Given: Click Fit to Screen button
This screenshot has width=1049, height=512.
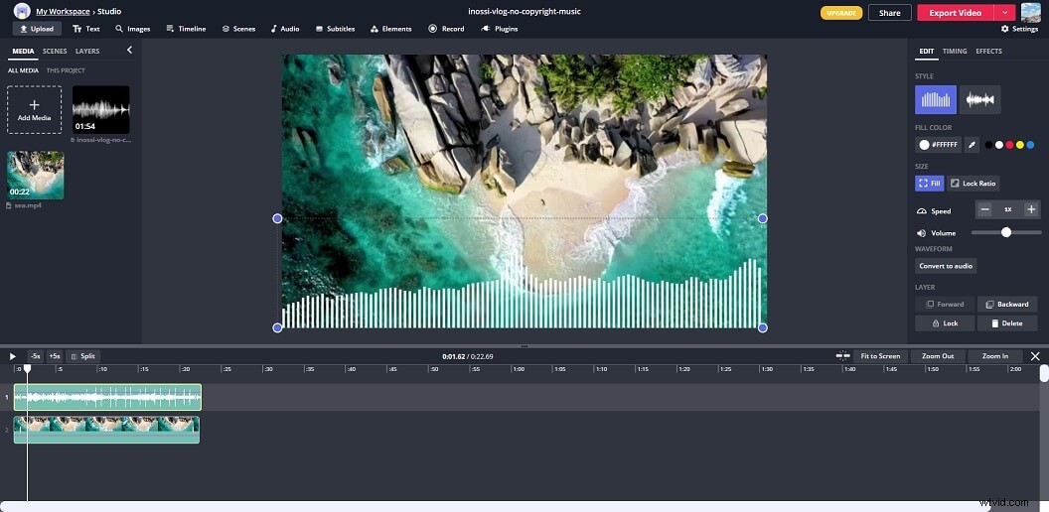Looking at the screenshot, I should (880, 356).
